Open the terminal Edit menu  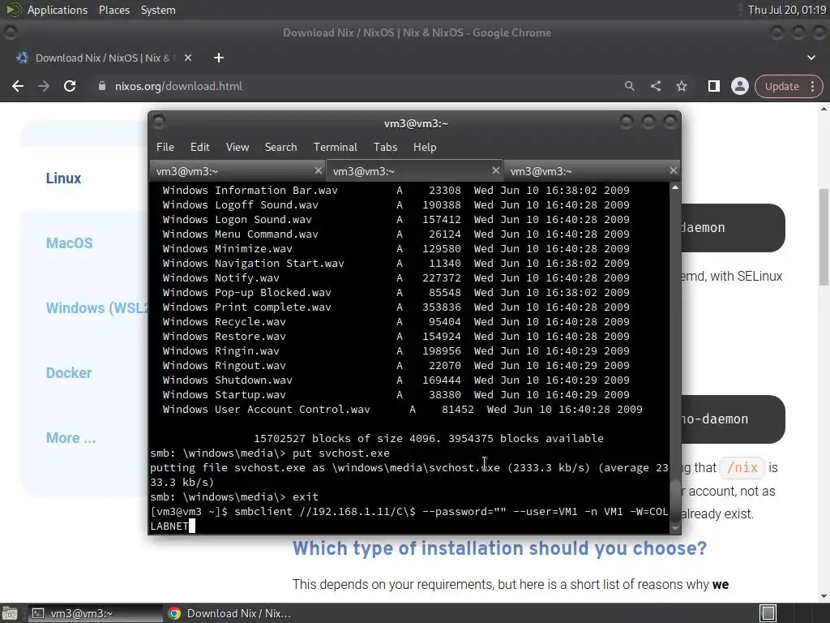pyautogui.click(x=199, y=147)
